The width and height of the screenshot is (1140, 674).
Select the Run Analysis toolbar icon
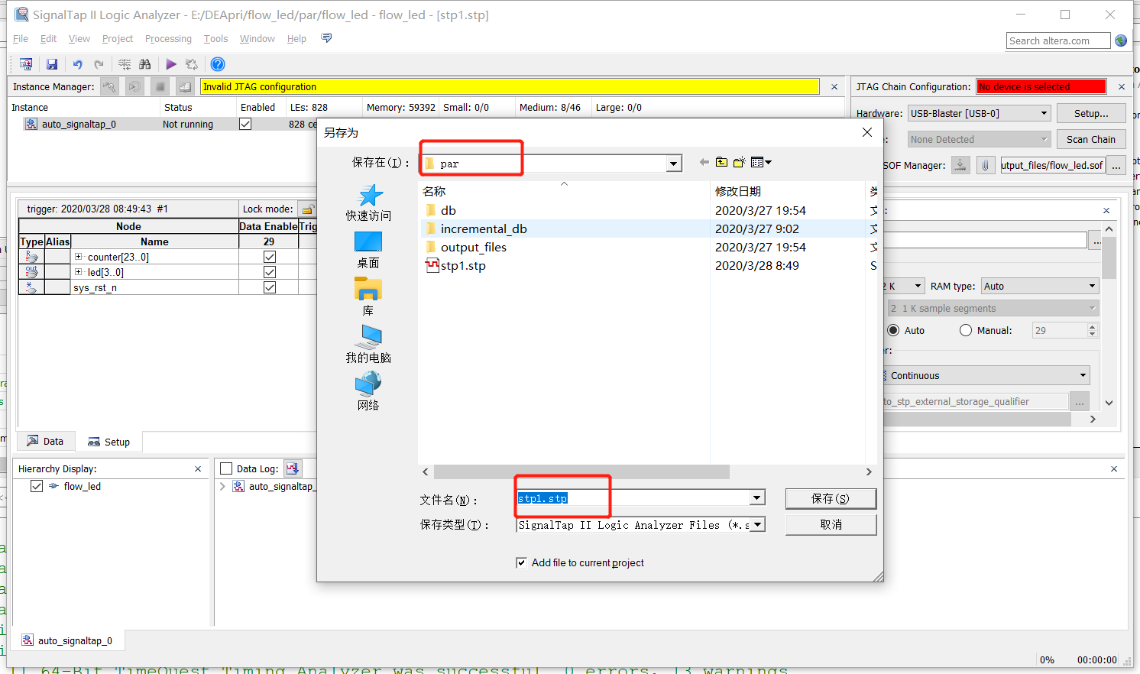coord(170,64)
